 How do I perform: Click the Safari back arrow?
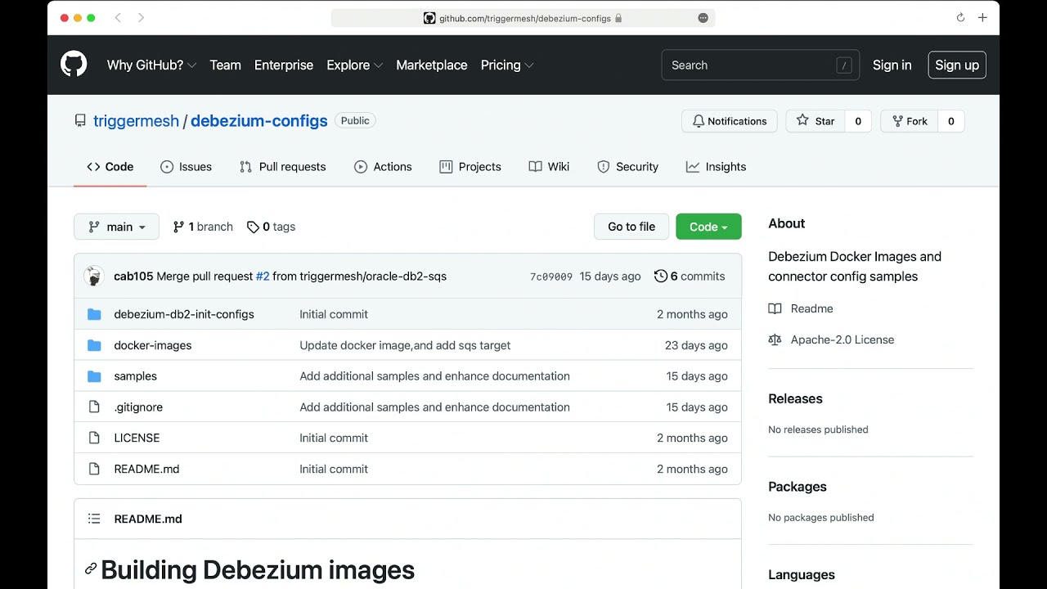118,18
